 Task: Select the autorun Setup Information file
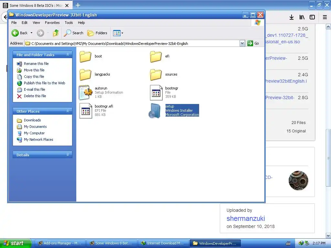click(x=85, y=92)
